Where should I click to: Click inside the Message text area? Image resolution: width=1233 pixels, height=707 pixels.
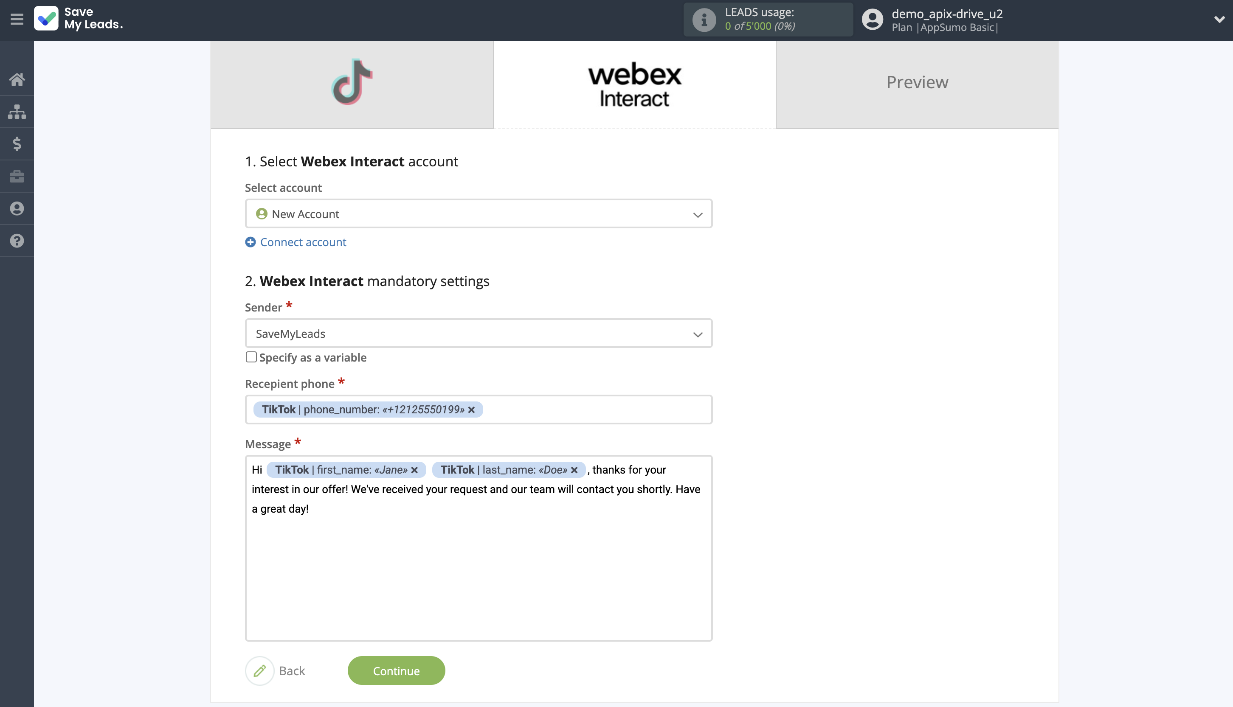pyautogui.click(x=479, y=548)
